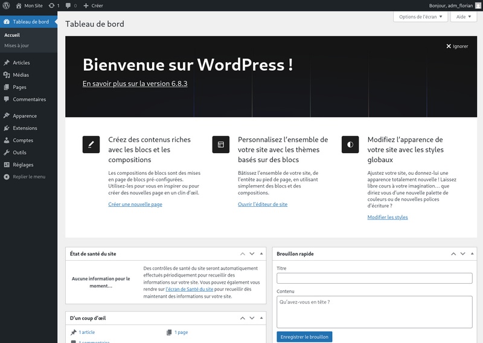Open the Réglages menu
Viewport: 483px width, 343px height.
pyautogui.click(x=23, y=165)
